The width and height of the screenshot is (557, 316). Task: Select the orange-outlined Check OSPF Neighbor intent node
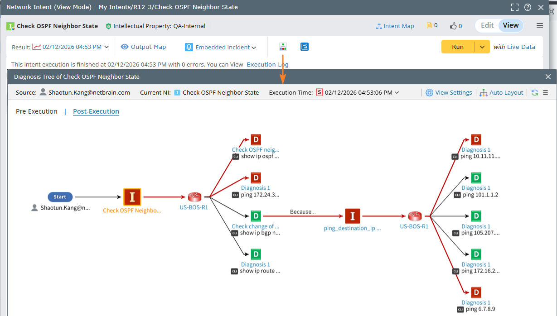pyautogui.click(x=132, y=197)
